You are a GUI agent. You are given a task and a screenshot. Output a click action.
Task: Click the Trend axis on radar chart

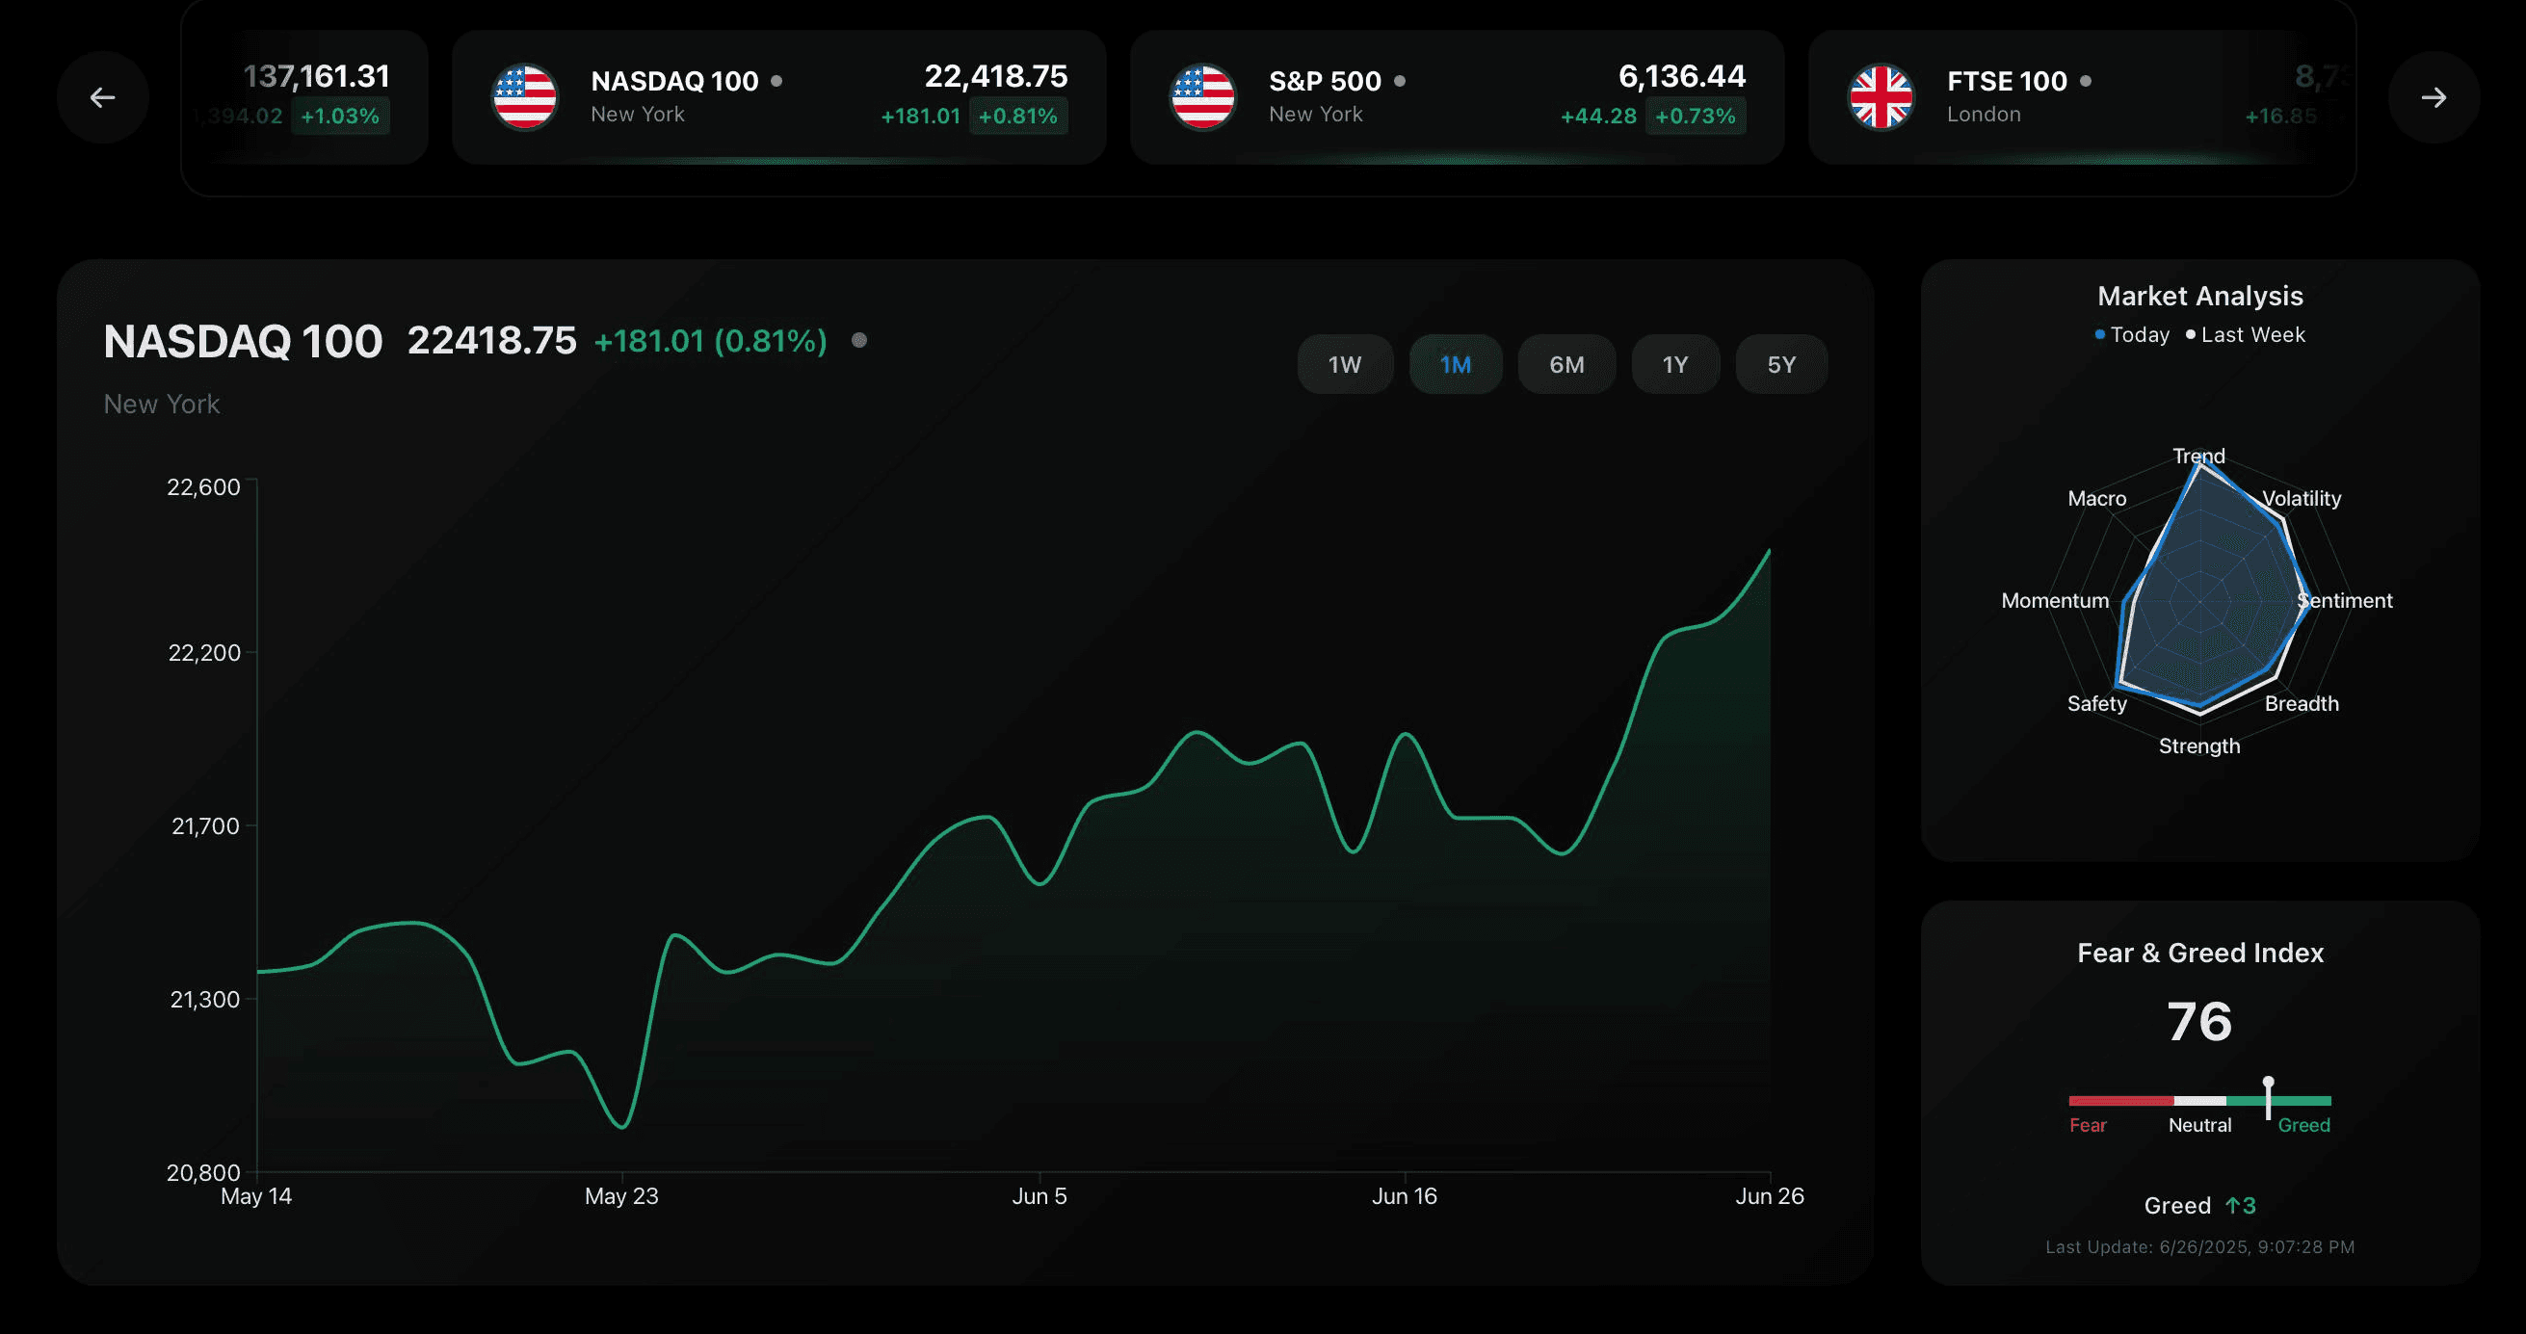[2198, 456]
